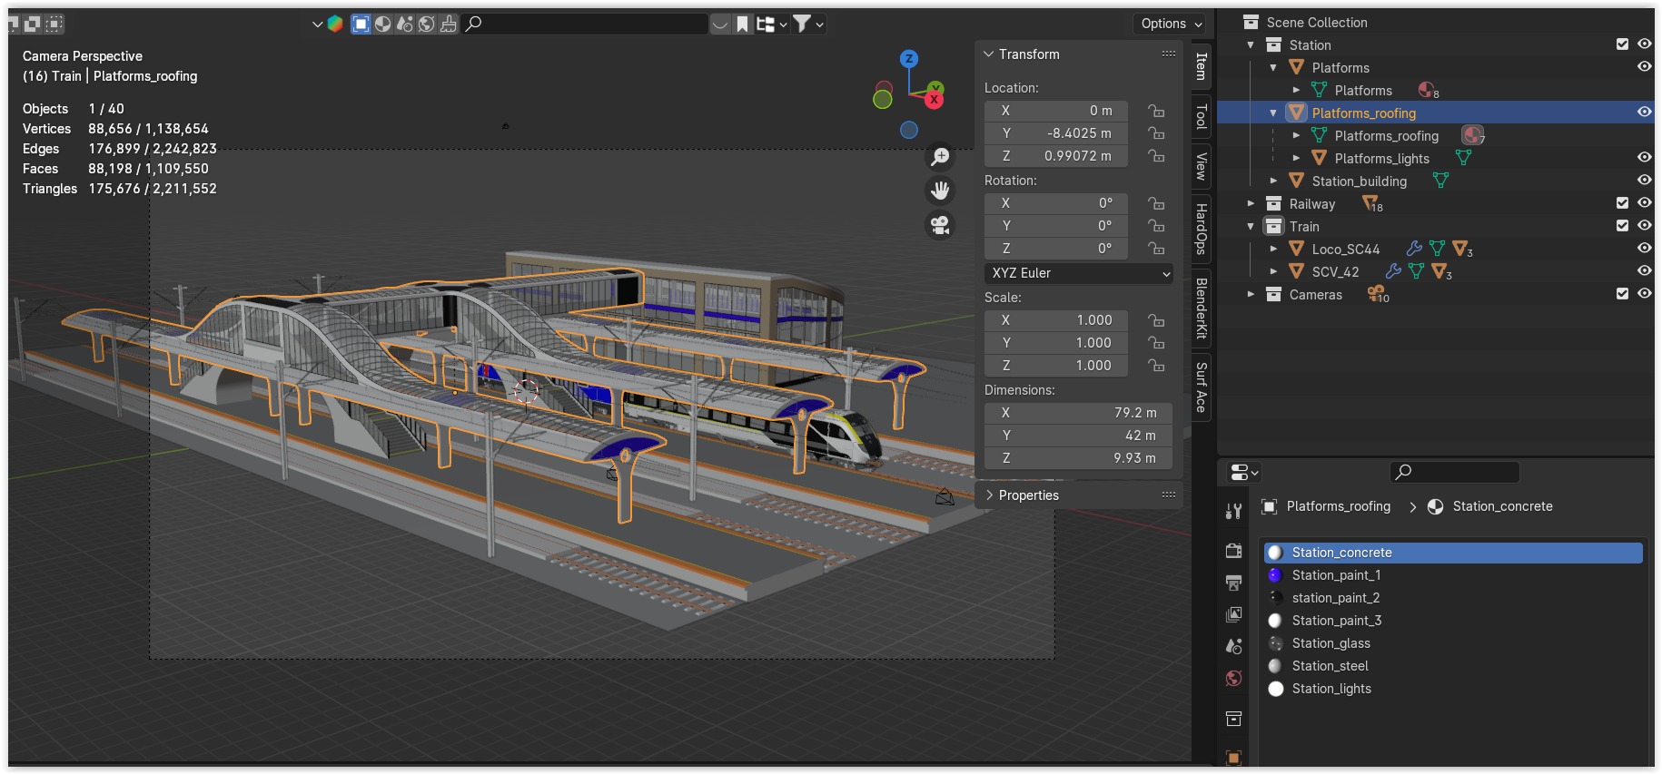
Task: Expand the SCV_42 object in outliner
Action: (x=1273, y=271)
